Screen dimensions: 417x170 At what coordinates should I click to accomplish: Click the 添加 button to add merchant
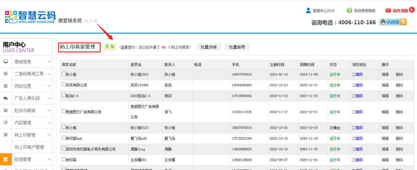pos(109,47)
